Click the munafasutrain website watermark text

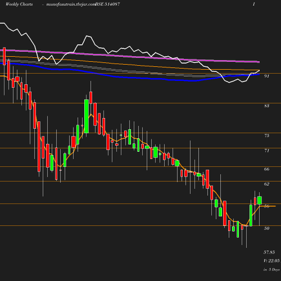[71, 4]
